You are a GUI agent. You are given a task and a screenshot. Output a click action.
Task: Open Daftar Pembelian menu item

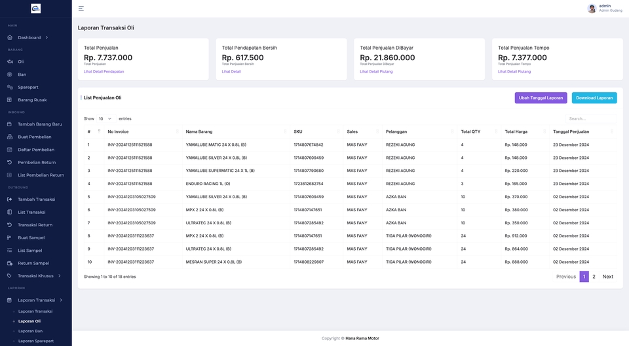(x=36, y=149)
